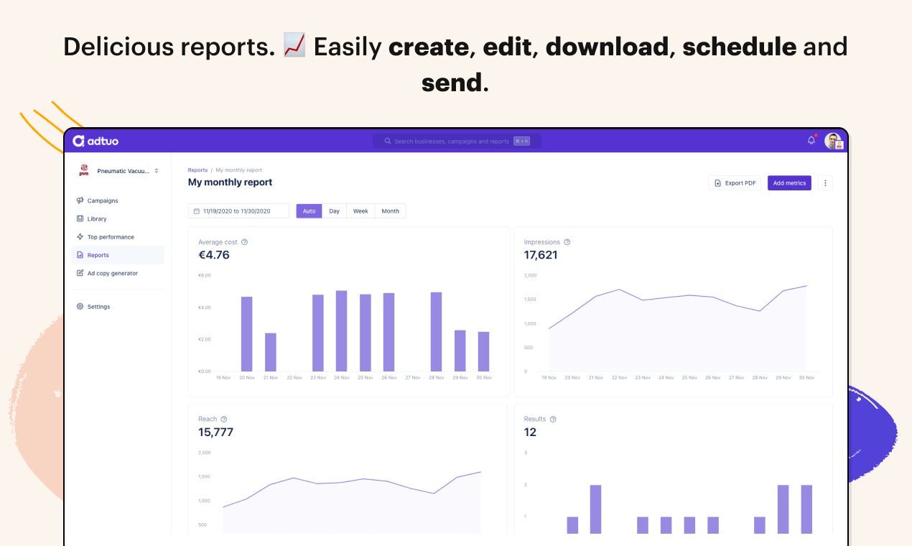Open the three-dot more options menu
This screenshot has width=912, height=546.
(x=826, y=183)
